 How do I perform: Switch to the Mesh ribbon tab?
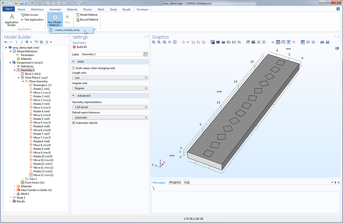point(101,9)
